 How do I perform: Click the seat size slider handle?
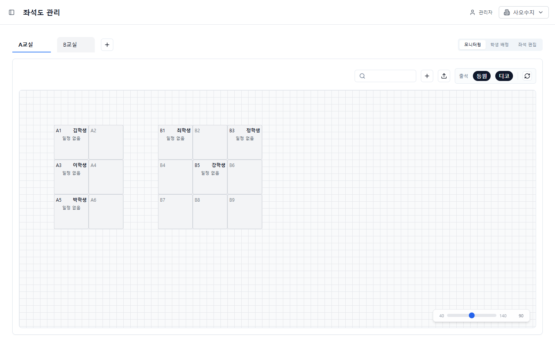click(472, 315)
